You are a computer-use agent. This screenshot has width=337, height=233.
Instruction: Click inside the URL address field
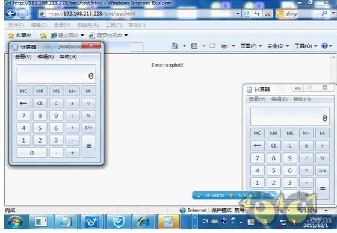coord(137,14)
